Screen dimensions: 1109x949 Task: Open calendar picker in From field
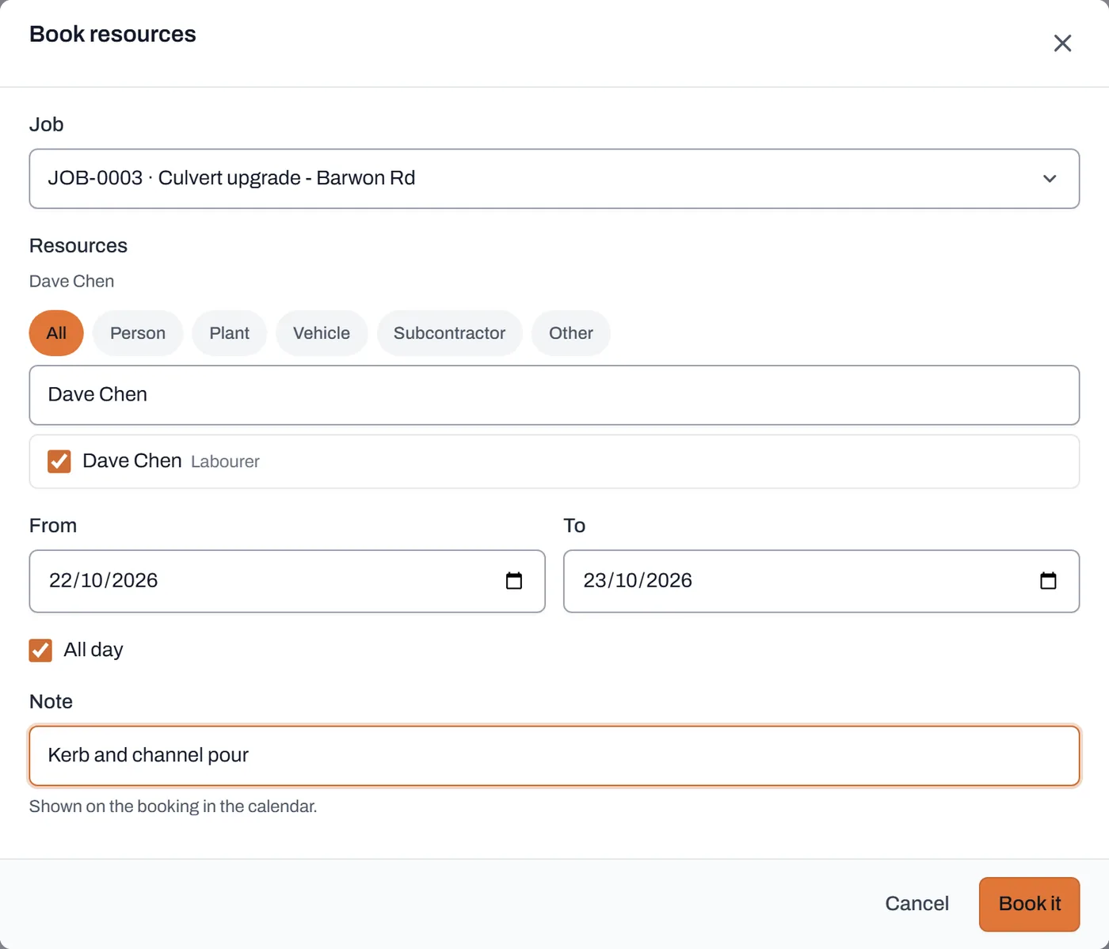click(x=514, y=581)
